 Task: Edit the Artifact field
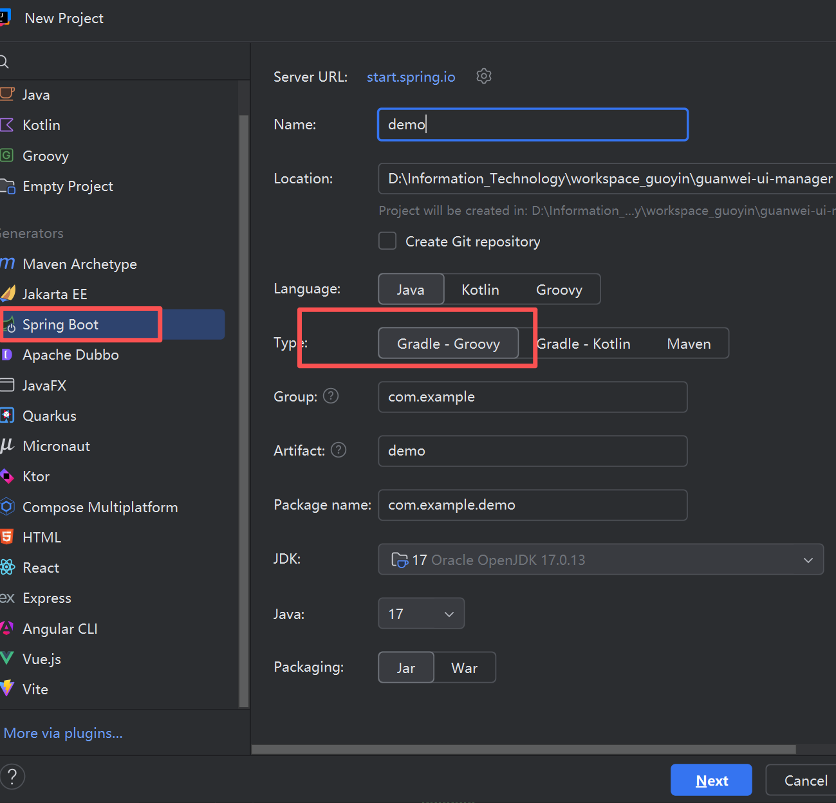533,451
